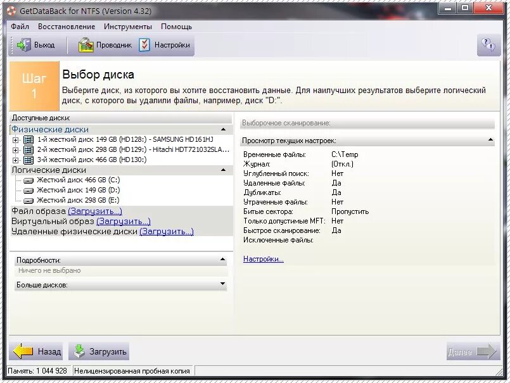Click the yellow back arrow icon (Назад)
Screen dimensions: 510x383
coord(23,351)
